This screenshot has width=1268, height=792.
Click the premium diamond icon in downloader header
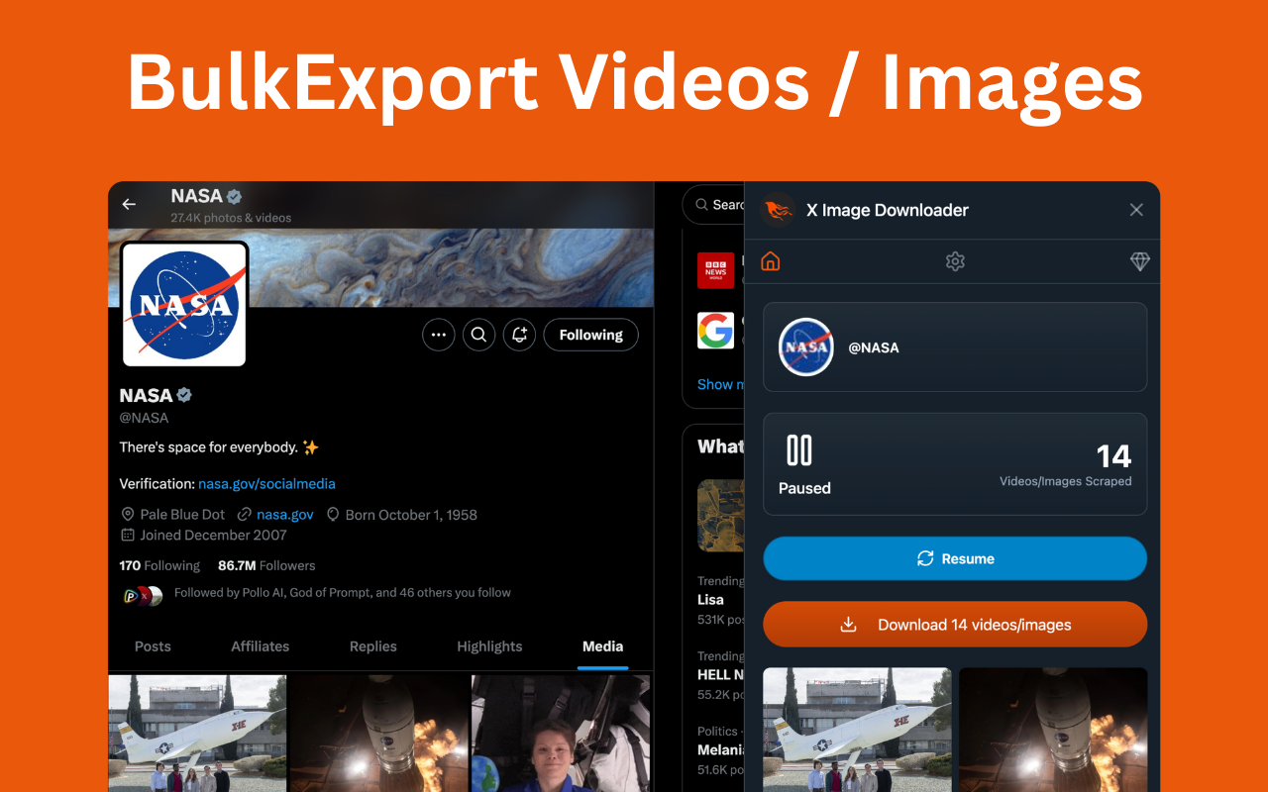click(x=1139, y=261)
